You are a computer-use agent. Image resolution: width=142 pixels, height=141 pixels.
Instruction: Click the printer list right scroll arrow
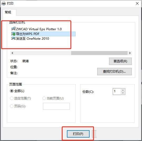click(130, 53)
